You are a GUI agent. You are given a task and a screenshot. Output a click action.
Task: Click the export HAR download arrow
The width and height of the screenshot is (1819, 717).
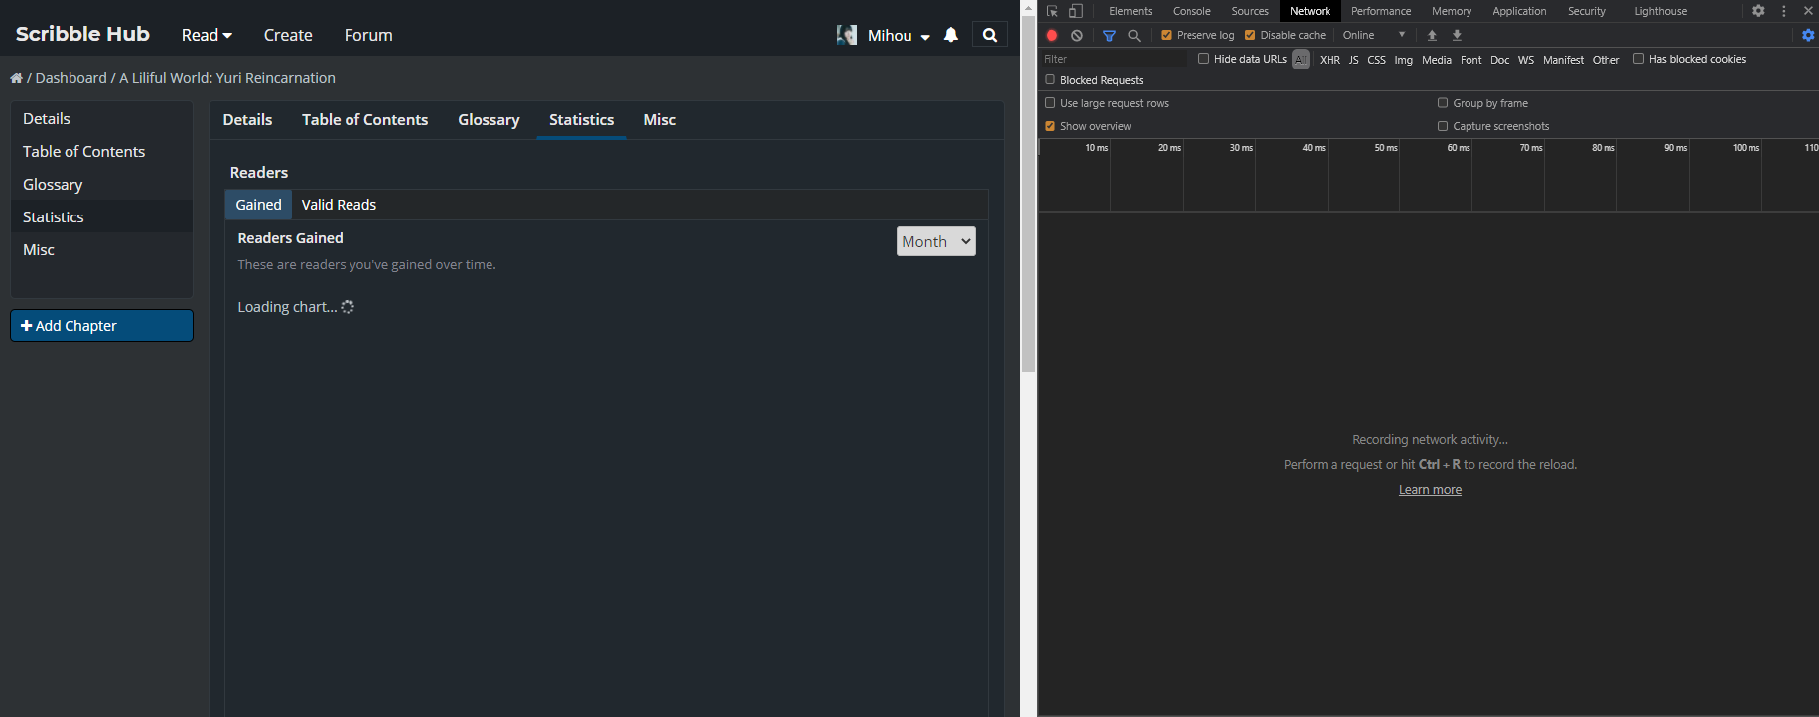(x=1457, y=35)
